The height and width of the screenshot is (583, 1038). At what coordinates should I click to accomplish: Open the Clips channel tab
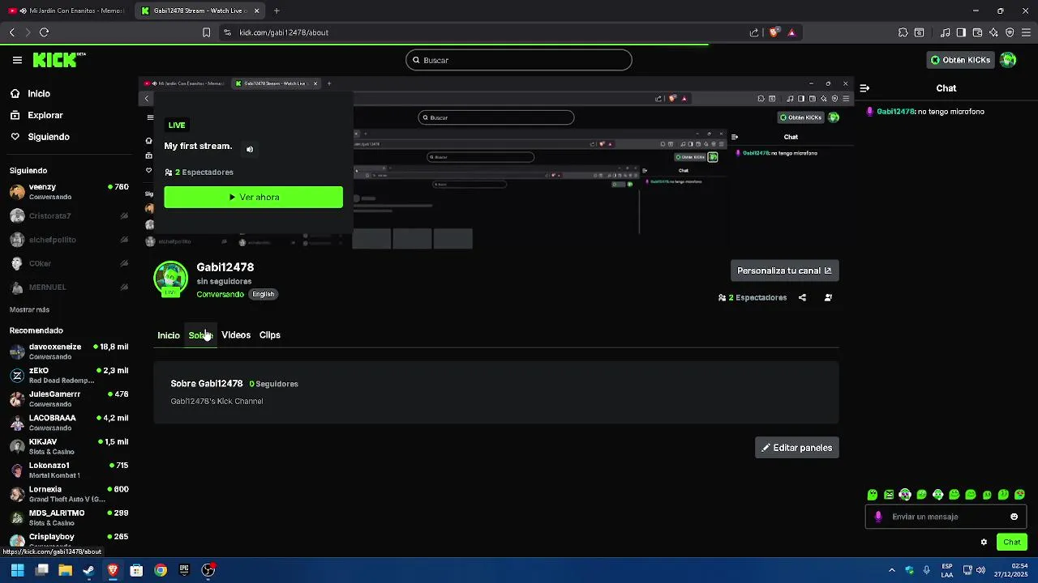coord(270,335)
